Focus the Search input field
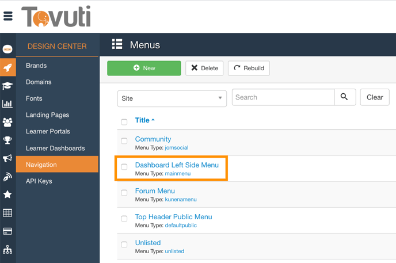The height and width of the screenshot is (263, 396). 283,97
